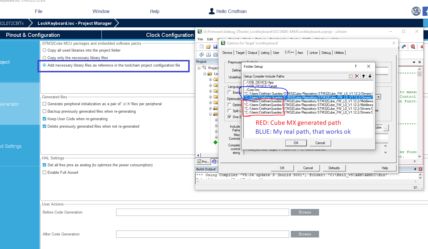Image resolution: width=428 pixels, height=249 pixels.
Task: Move the selected path up
Action: coord(363,76)
